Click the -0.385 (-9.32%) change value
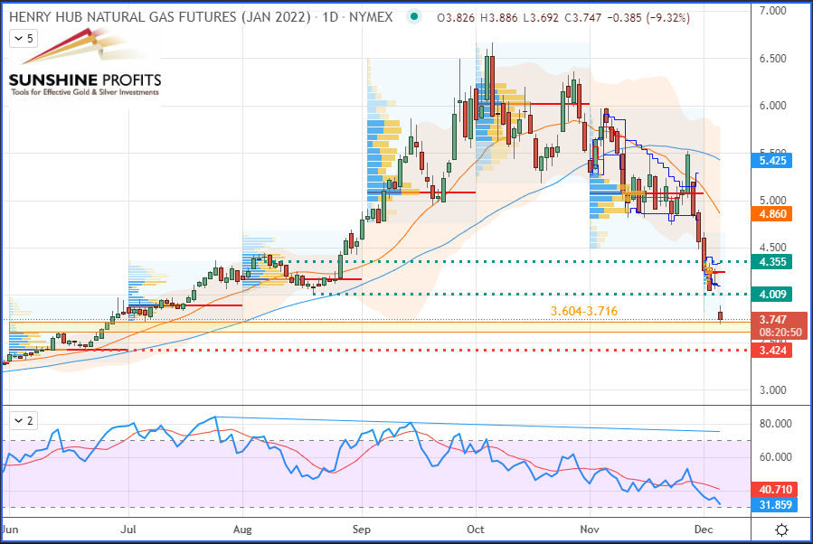The height and width of the screenshot is (544, 813). 648,18
